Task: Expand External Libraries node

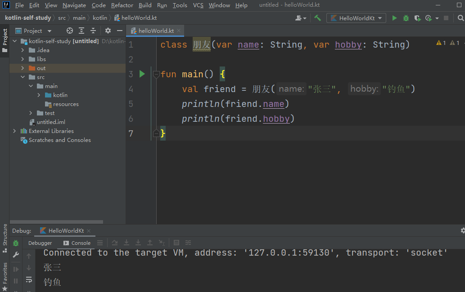Action: click(14, 131)
